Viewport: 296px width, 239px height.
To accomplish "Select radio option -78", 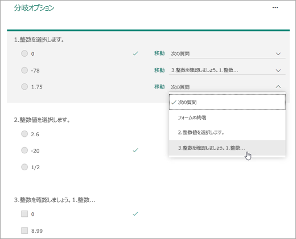I will 24,70.
